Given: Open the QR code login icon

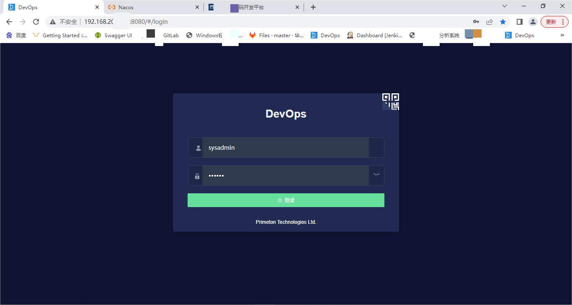Looking at the screenshot, I should [x=391, y=102].
